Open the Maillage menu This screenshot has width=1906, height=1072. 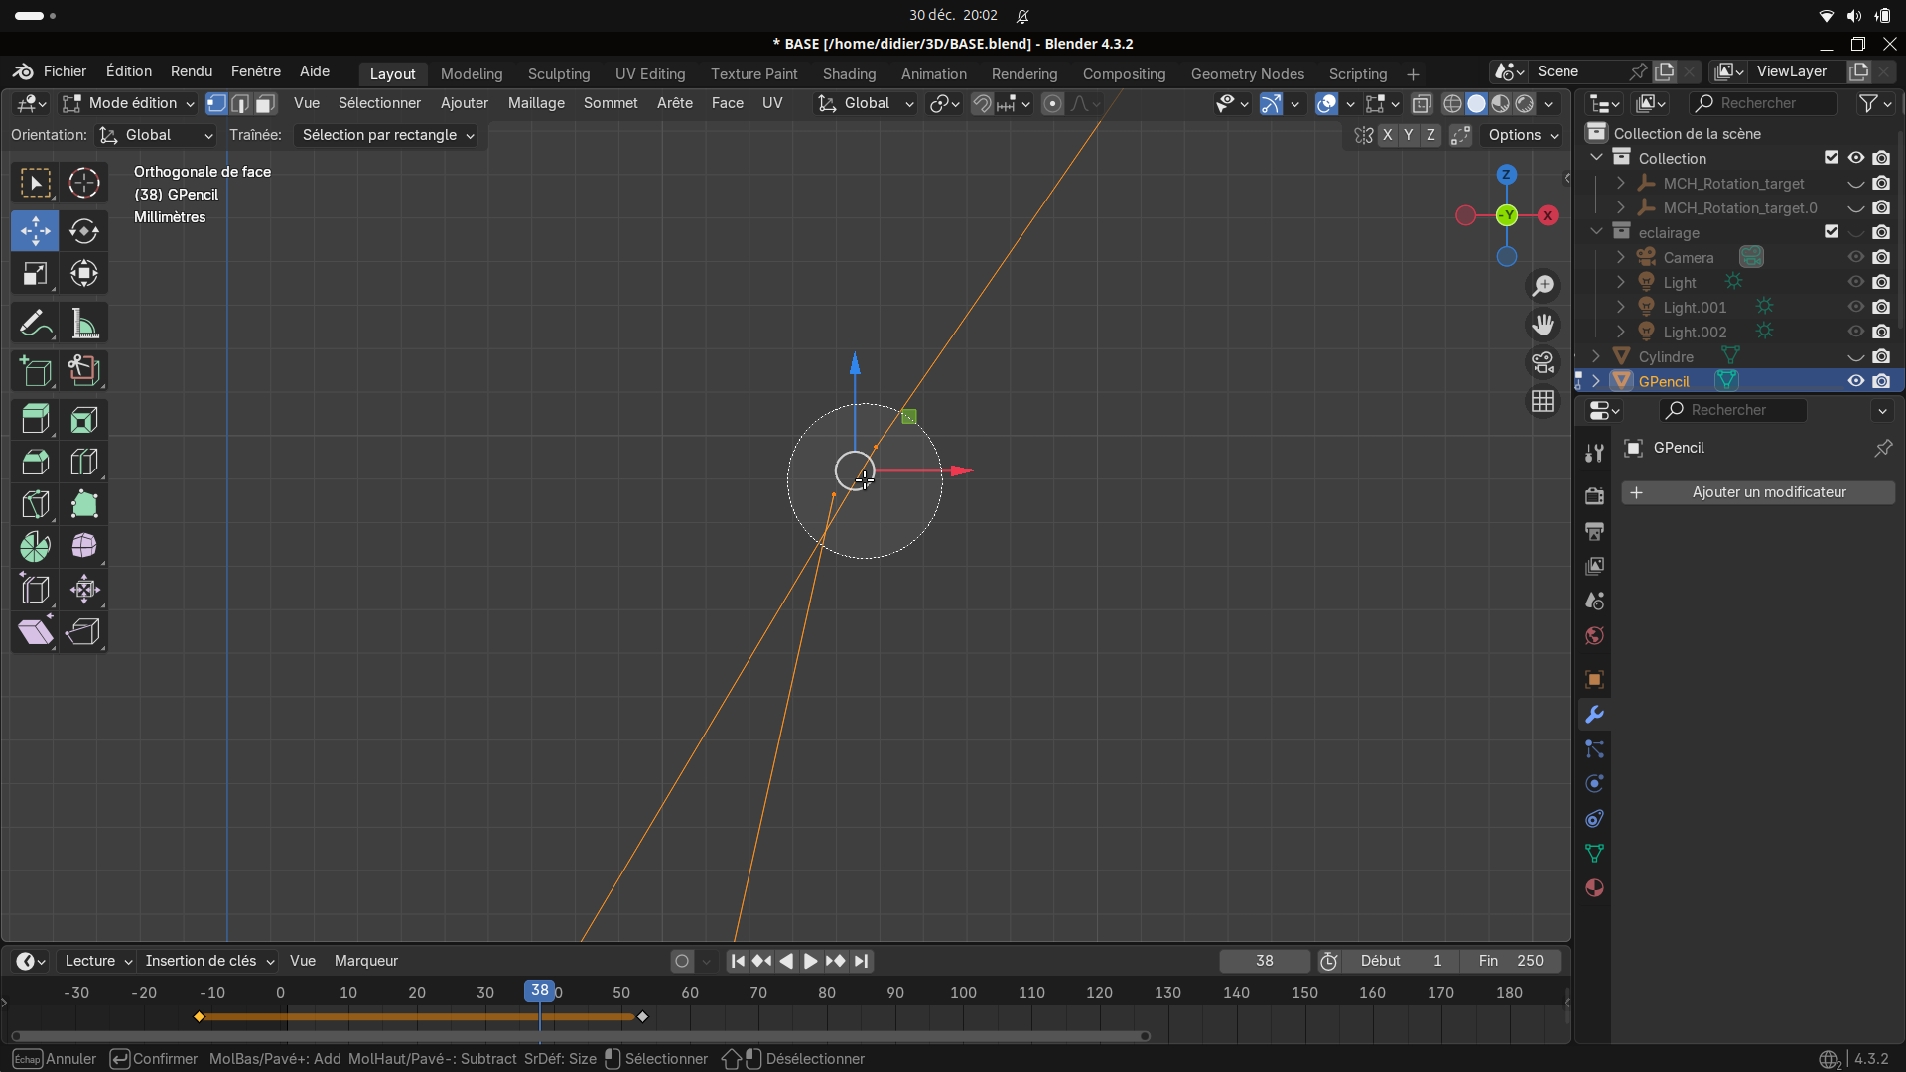coord(536,103)
